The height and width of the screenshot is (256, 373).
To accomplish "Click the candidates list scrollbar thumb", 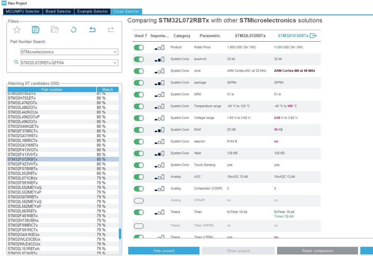I will [120, 234].
